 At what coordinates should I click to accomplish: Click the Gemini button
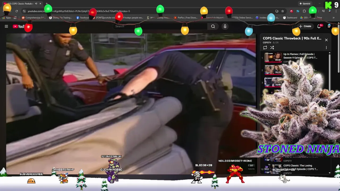click(305, 4)
